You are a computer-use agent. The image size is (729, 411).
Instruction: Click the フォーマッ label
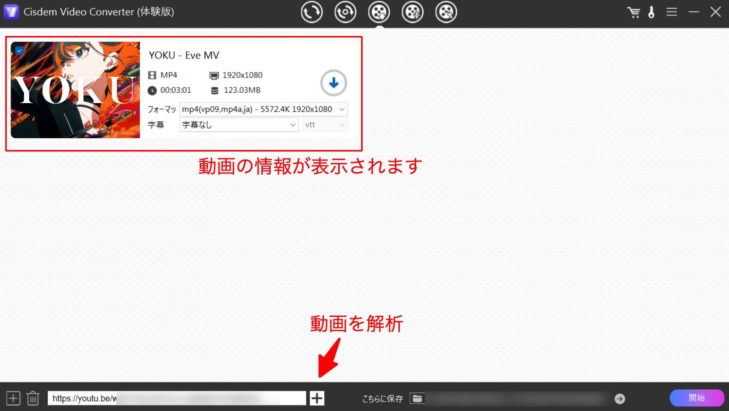point(162,109)
